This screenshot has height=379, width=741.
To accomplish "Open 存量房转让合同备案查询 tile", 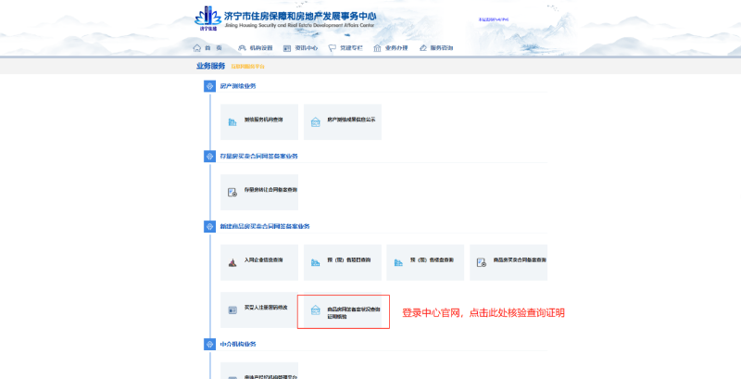I will 259,192.
